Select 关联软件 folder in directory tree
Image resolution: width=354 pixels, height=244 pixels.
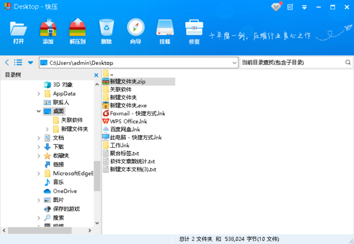72,120
